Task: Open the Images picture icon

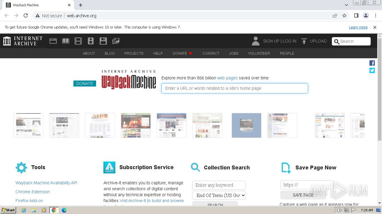Action: tap(116, 41)
